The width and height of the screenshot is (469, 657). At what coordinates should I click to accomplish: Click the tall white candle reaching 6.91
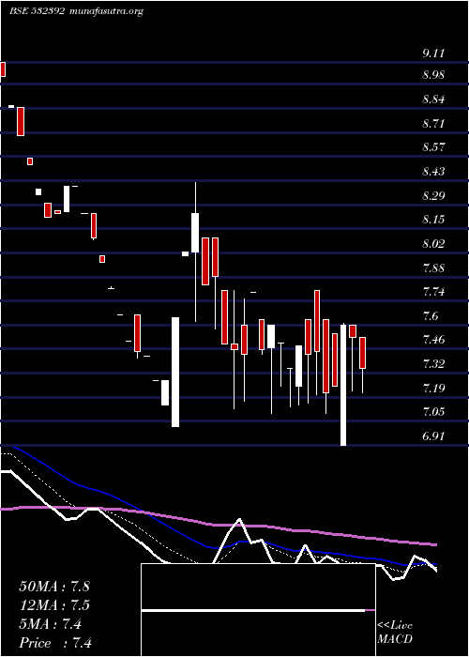(x=343, y=385)
